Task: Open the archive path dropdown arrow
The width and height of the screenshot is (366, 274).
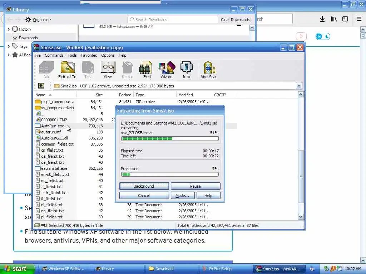Action: 299,86
